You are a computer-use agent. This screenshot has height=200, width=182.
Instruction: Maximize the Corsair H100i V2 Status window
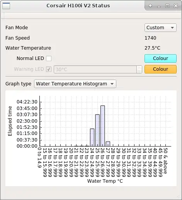167,6
